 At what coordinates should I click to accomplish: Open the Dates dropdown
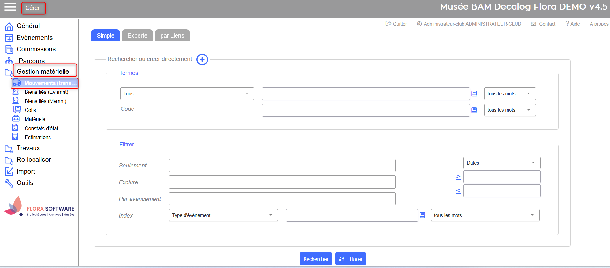[501, 163]
